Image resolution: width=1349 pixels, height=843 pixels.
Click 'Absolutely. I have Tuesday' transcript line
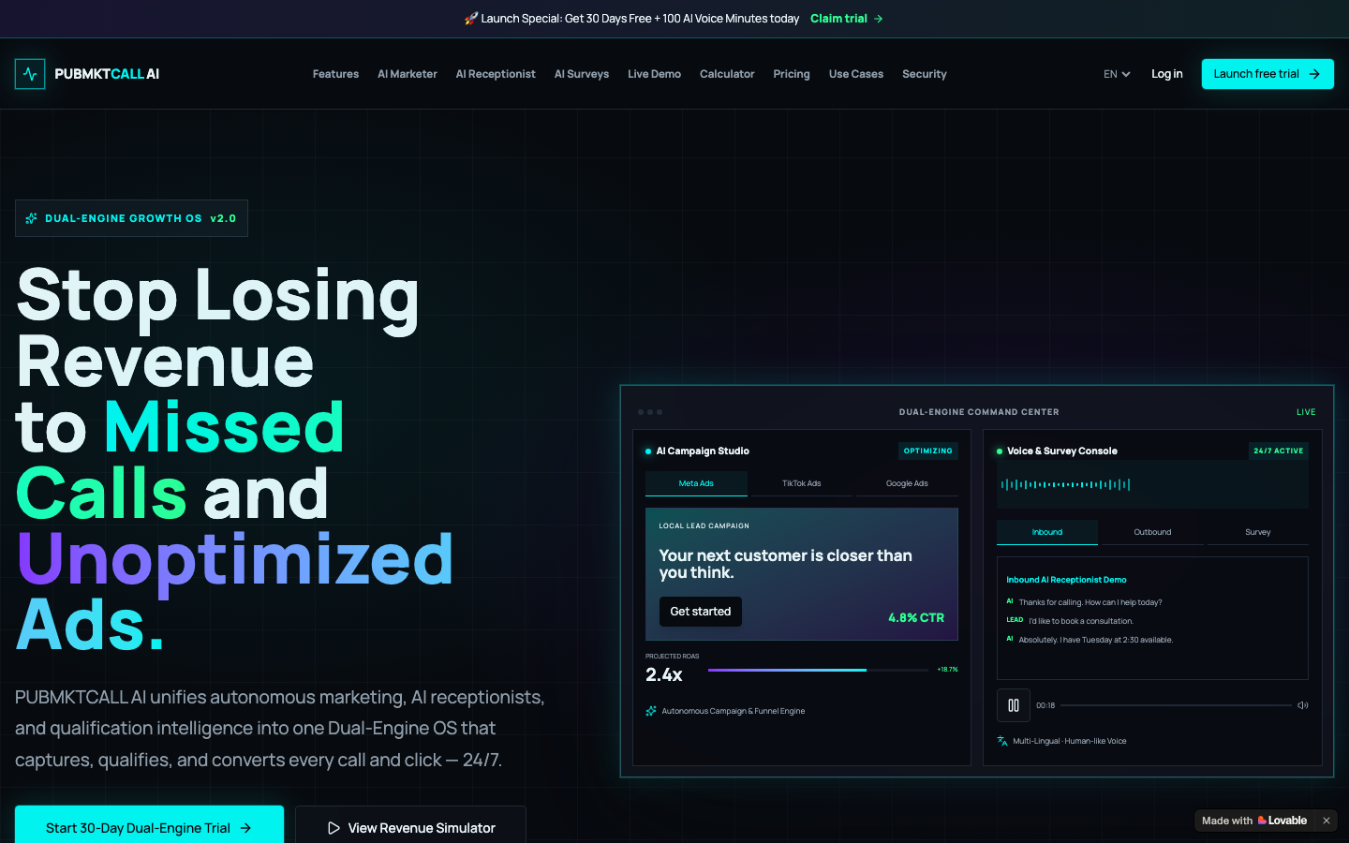point(1096,640)
